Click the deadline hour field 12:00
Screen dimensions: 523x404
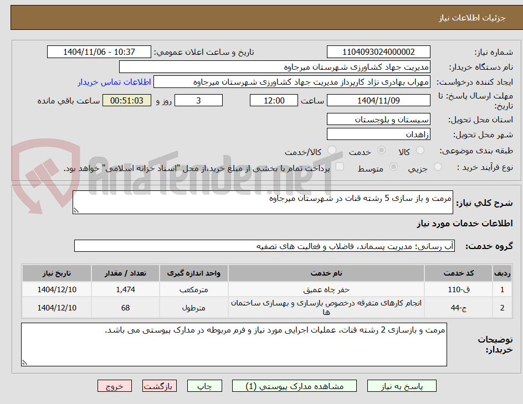(x=274, y=100)
